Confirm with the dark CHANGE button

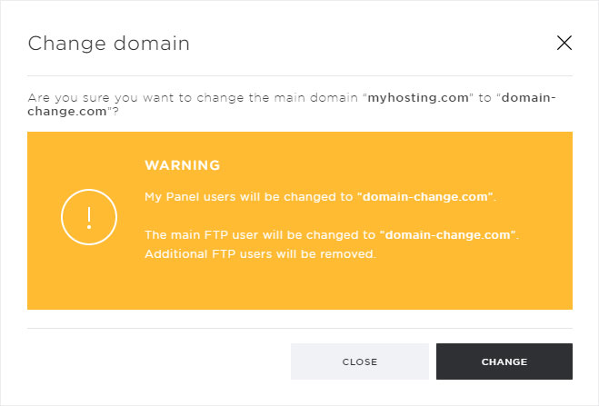[504, 361]
